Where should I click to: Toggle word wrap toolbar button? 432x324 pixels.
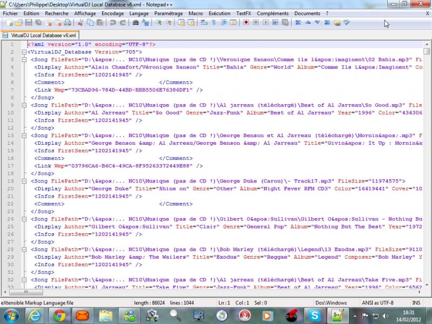(x=204, y=23)
